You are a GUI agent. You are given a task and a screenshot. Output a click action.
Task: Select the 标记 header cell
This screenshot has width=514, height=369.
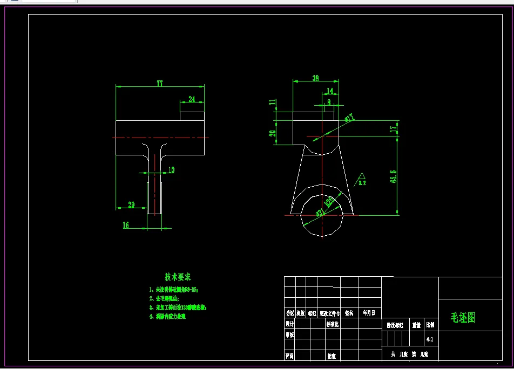[x=312, y=313]
